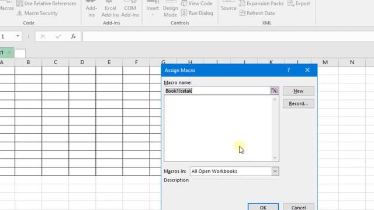
Task: Click OK in Assign Macro dialog
Action: 263,207
